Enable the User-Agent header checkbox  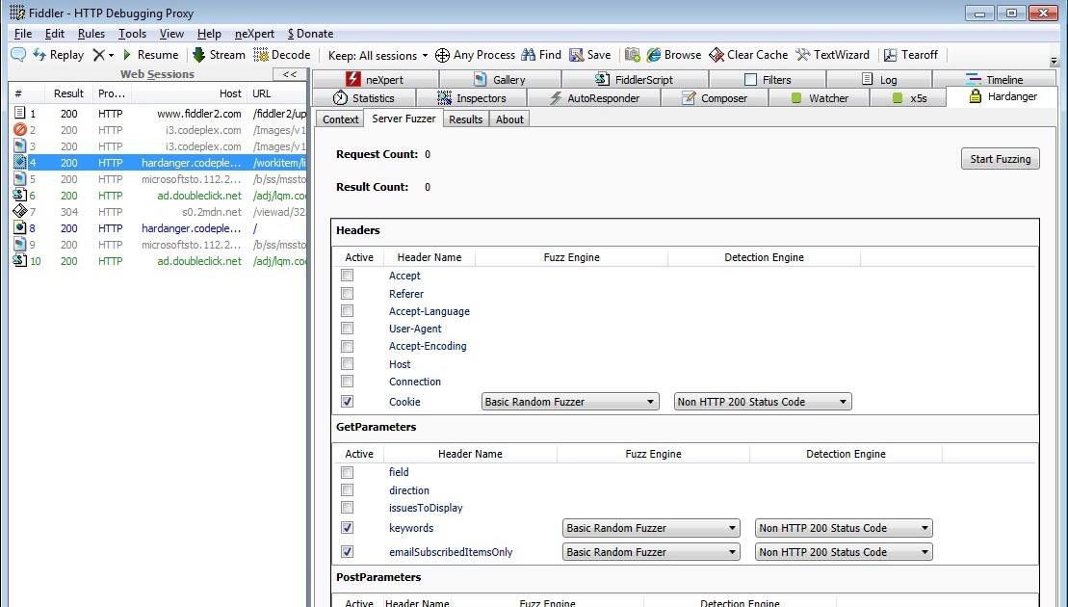[348, 329]
